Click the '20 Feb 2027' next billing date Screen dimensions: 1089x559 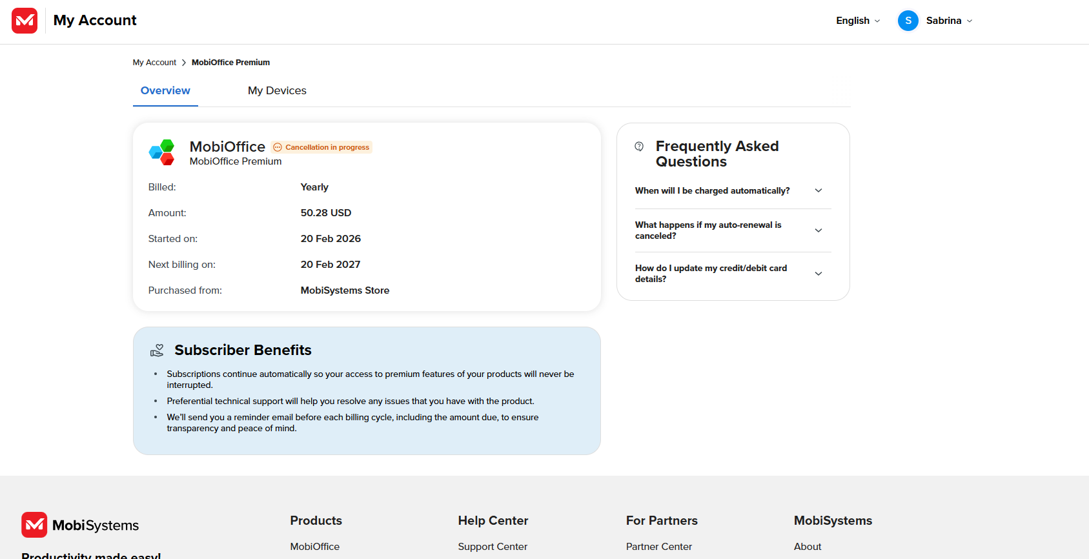click(x=331, y=265)
